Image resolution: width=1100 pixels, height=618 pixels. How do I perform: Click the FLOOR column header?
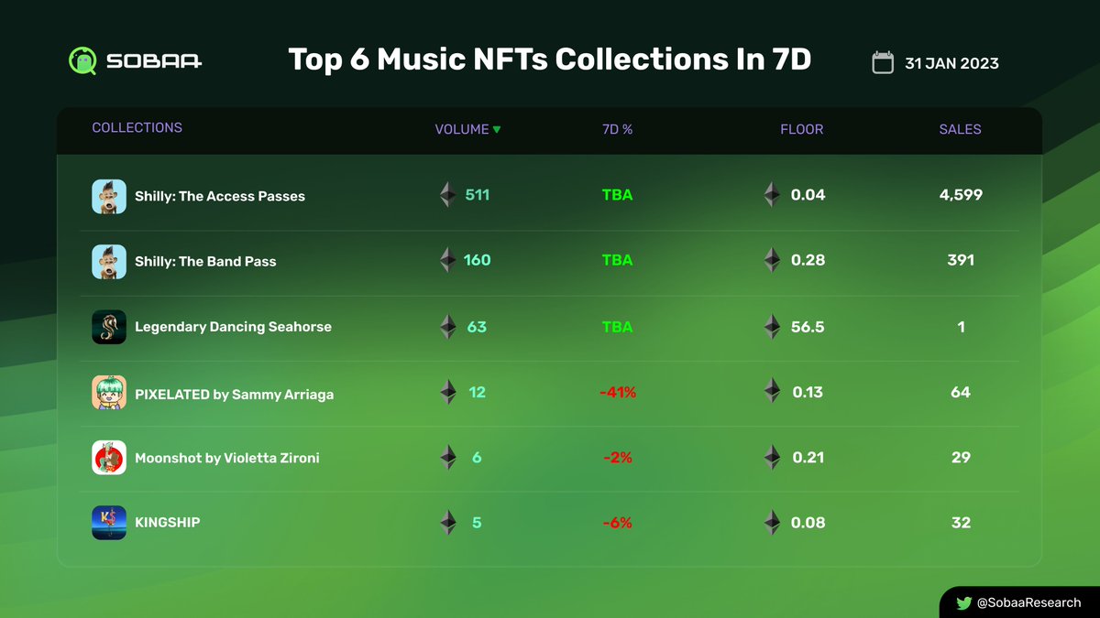pos(801,130)
